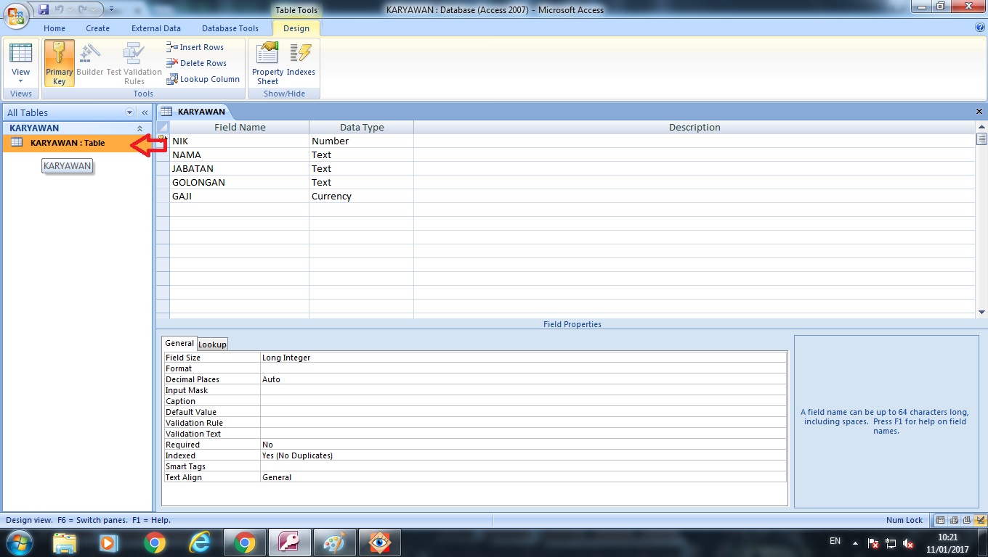Open Internet Explorer from the taskbar
The image size is (988, 557).
[199, 542]
